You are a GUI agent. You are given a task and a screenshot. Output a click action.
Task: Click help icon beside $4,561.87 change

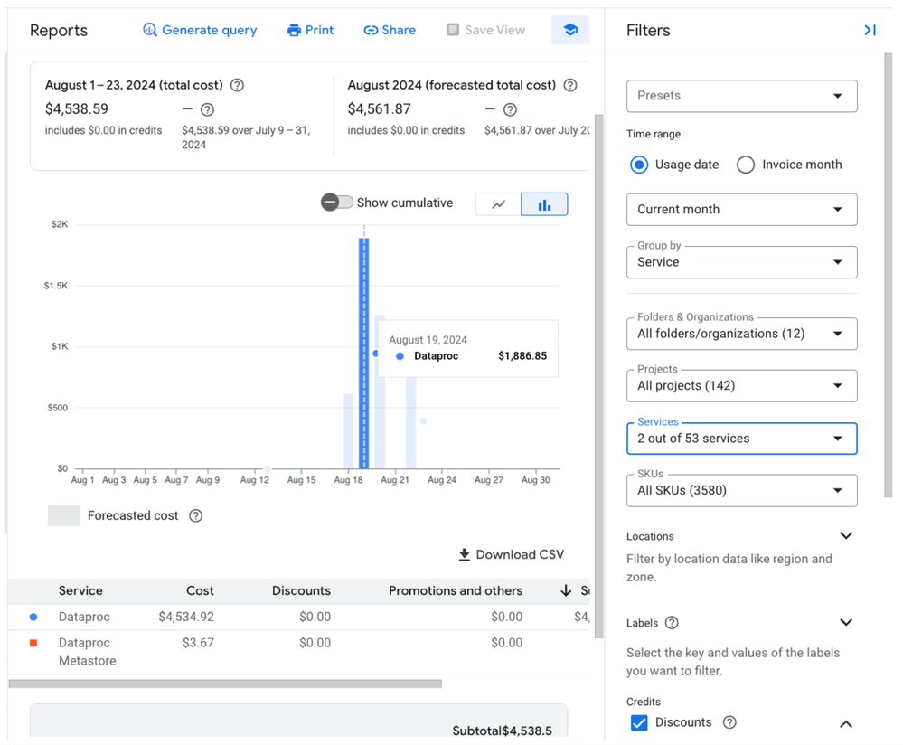pos(510,109)
